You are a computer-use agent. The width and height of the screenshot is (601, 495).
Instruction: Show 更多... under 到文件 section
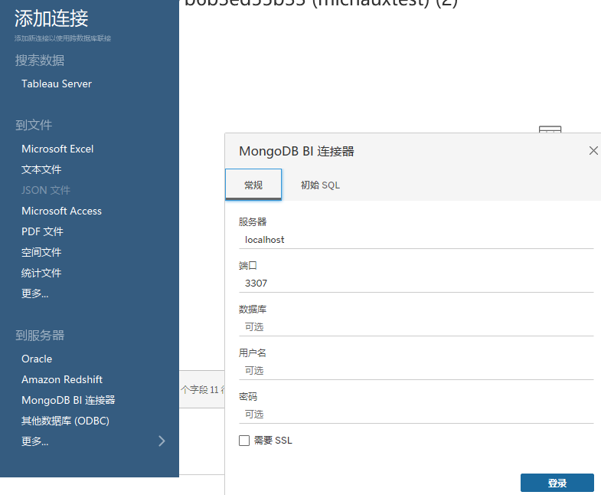[35, 293]
